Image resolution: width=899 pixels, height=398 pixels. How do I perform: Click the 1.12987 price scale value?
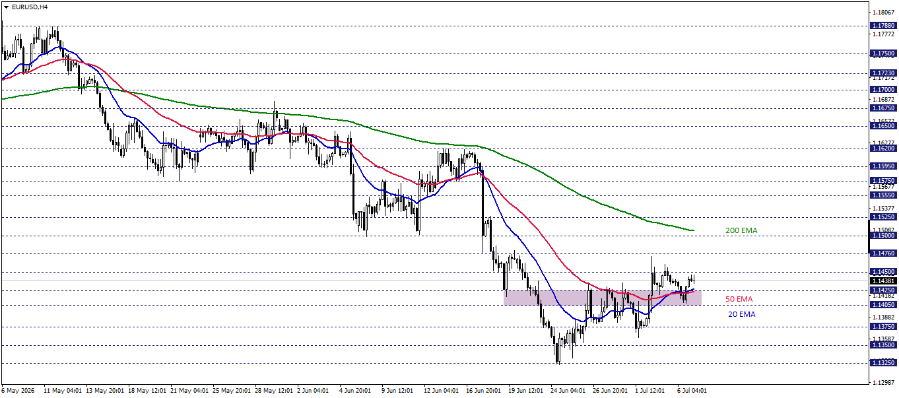pyautogui.click(x=882, y=382)
